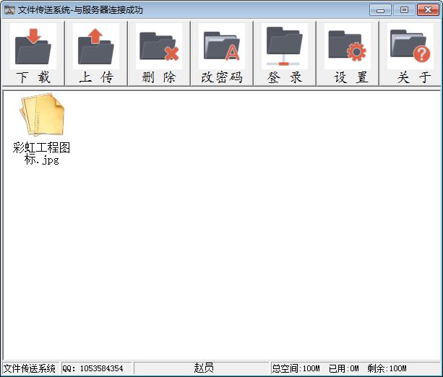Click the 剩余:100M status text
Image resolution: width=443 pixels, height=377 pixels.
point(387,368)
